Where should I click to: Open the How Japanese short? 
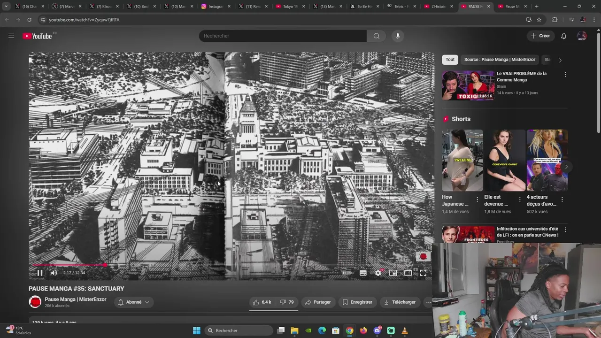pos(462,161)
